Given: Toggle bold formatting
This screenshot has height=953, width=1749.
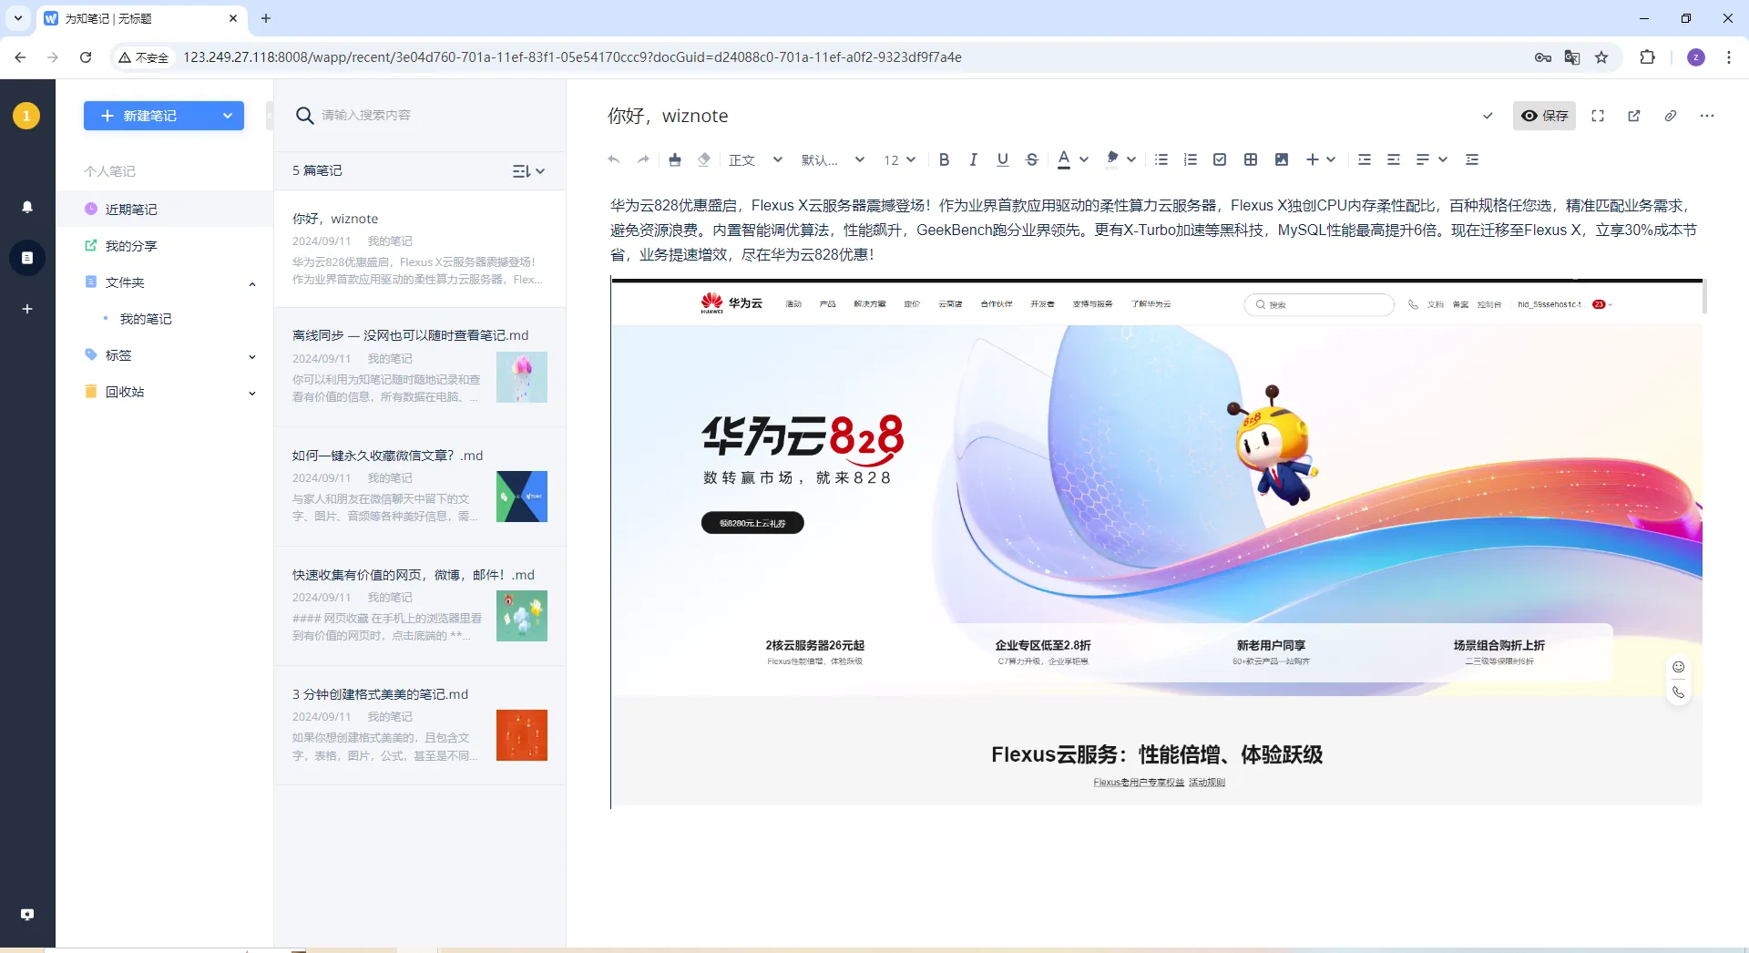Looking at the screenshot, I should 945,159.
